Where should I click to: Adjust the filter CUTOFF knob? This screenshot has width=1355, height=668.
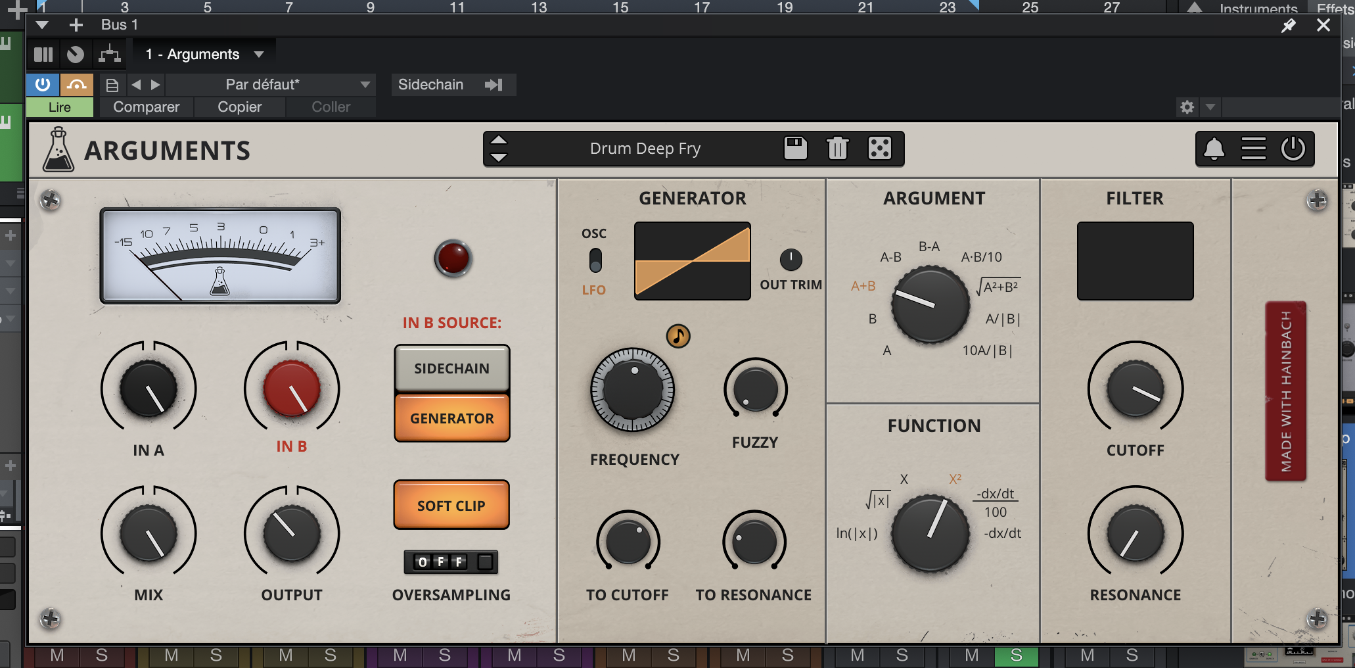pos(1136,389)
